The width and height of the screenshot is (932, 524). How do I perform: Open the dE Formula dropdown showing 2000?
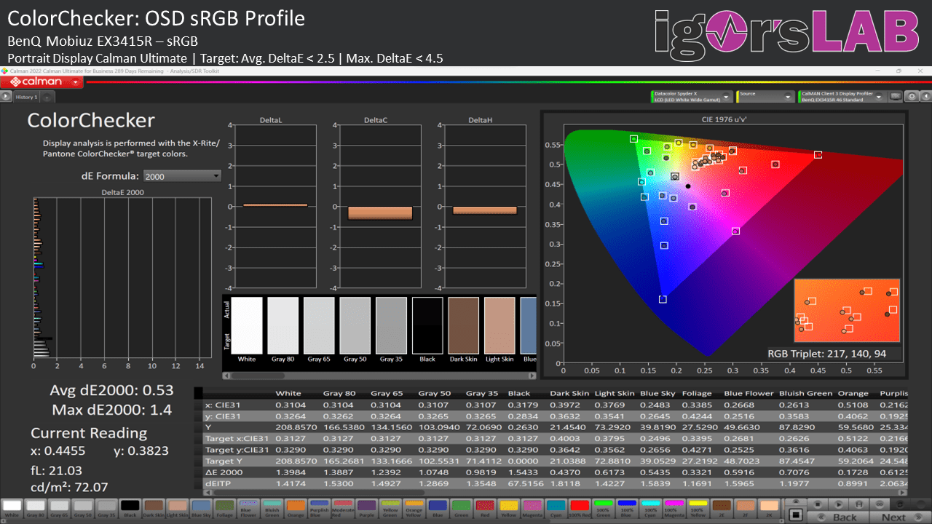(x=182, y=176)
